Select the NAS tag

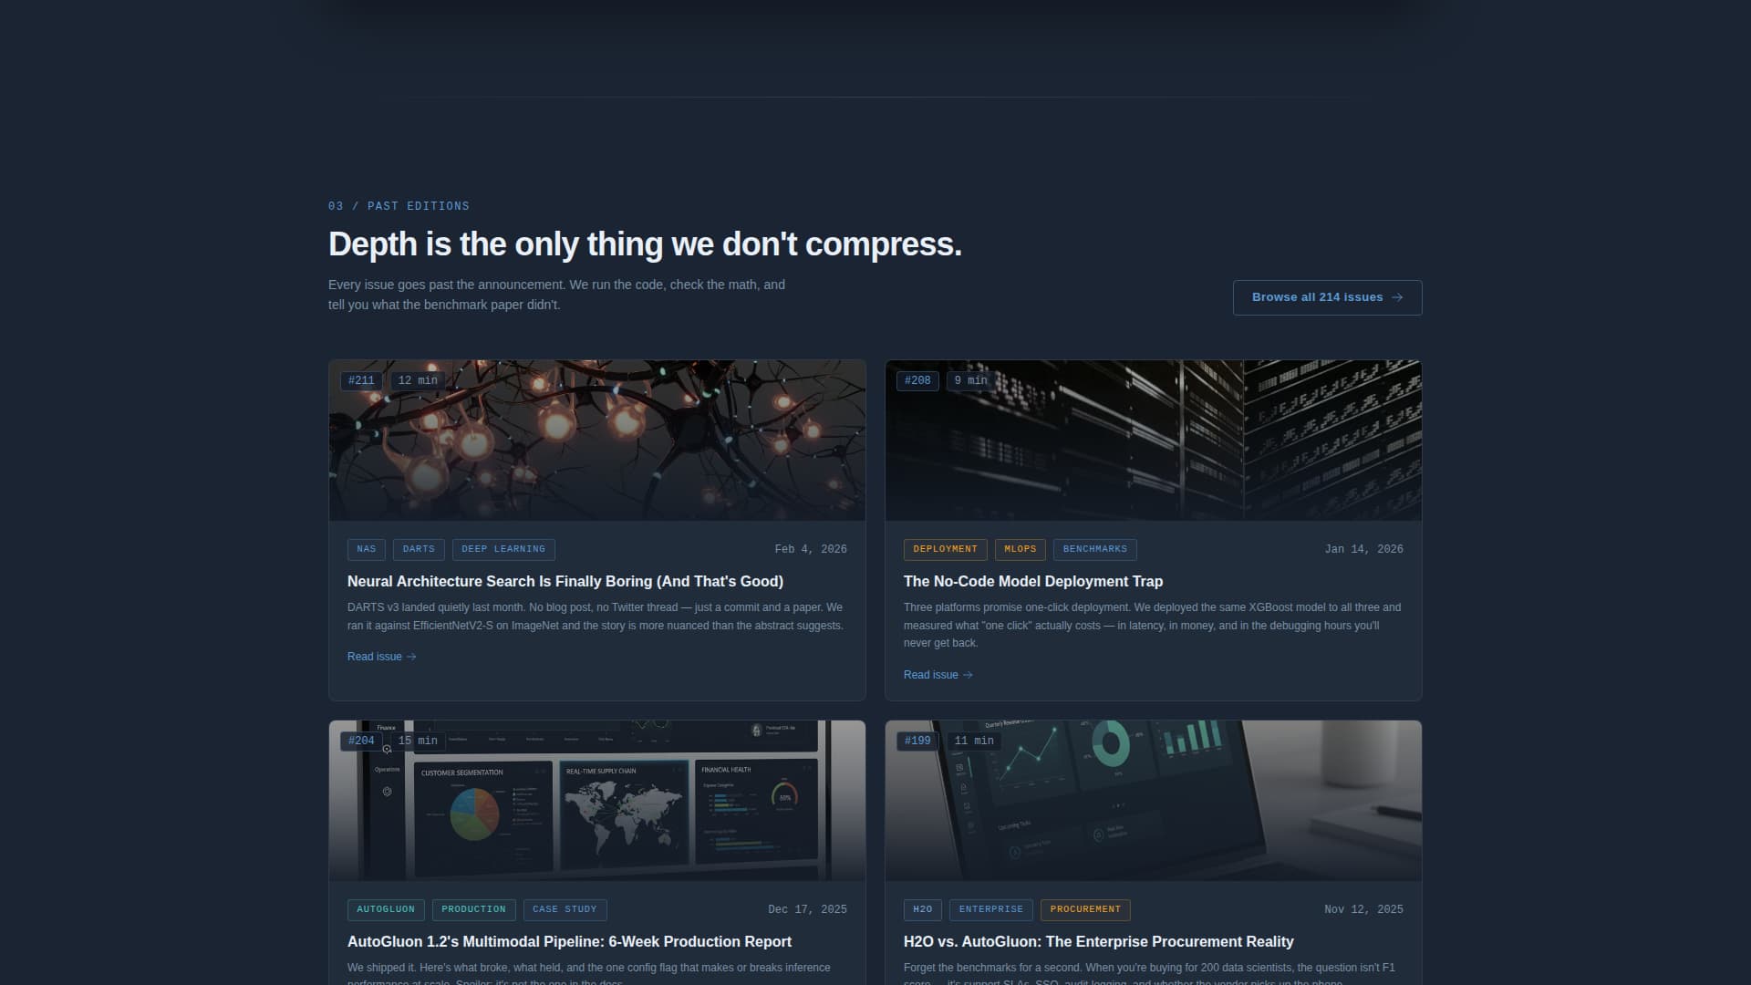[x=367, y=549]
